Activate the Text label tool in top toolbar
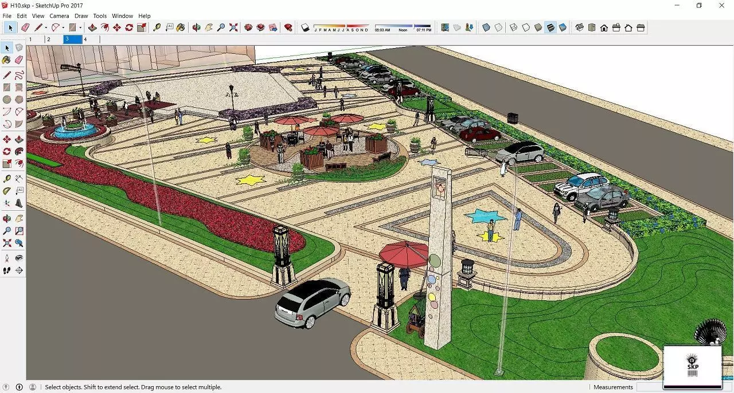 click(x=169, y=27)
